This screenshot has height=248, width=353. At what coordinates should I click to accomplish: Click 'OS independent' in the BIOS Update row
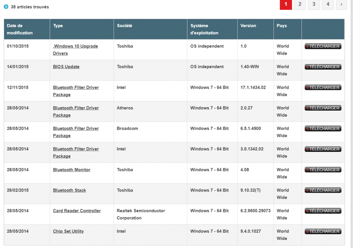[x=207, y=67]
